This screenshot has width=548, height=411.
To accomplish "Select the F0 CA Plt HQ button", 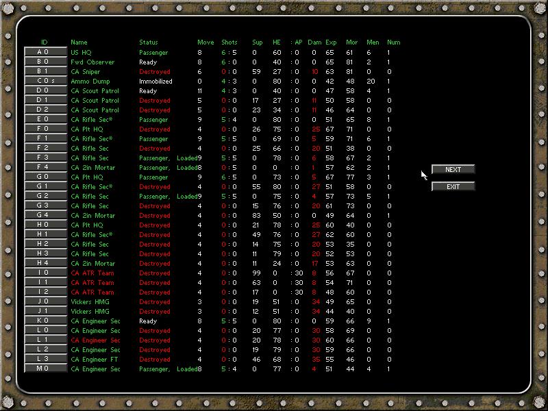I will point(45,129).
